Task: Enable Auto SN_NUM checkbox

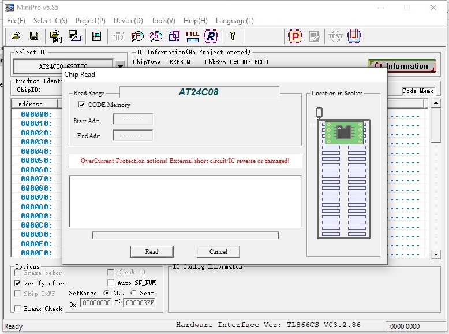Action: point(111,283)
